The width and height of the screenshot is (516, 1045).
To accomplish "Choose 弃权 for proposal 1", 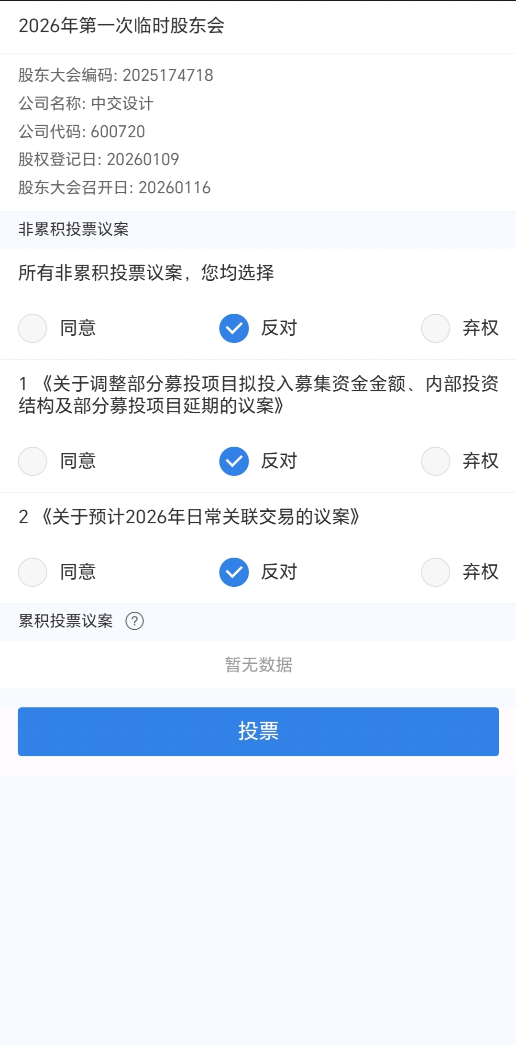I will tap(435, 461).
